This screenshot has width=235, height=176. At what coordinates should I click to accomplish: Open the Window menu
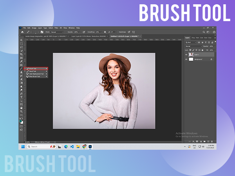72,28
